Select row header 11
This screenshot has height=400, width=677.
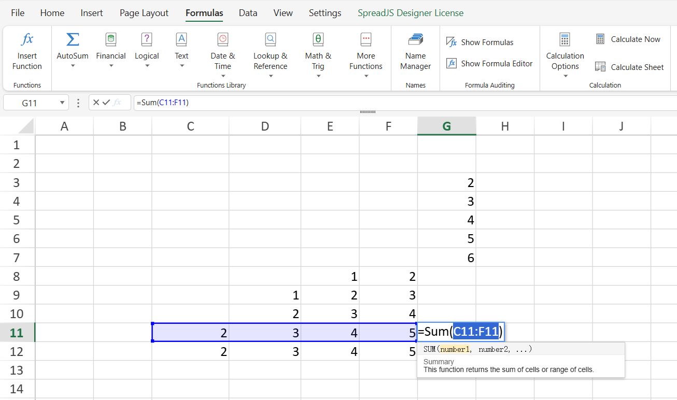(17, 332)
